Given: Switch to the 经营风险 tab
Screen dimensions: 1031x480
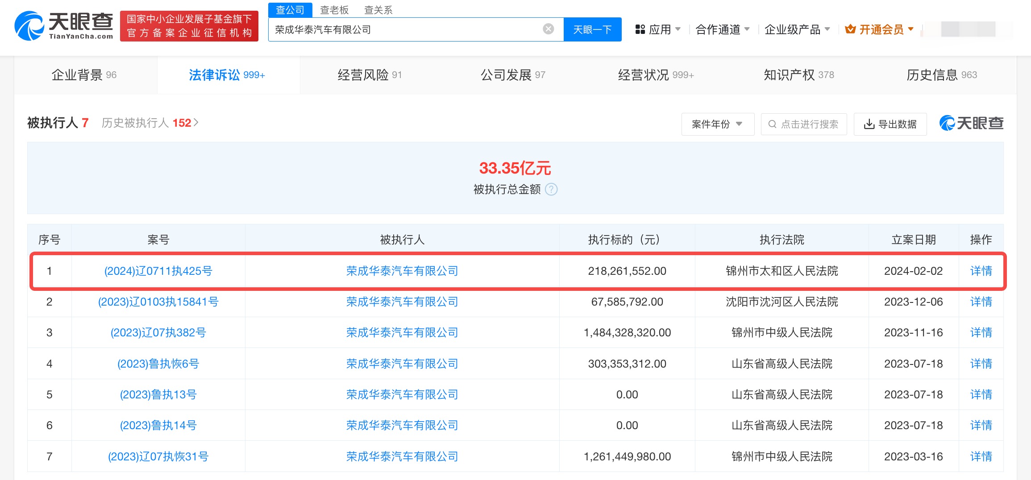Looking at the screenshot, I should pos(370,75).
